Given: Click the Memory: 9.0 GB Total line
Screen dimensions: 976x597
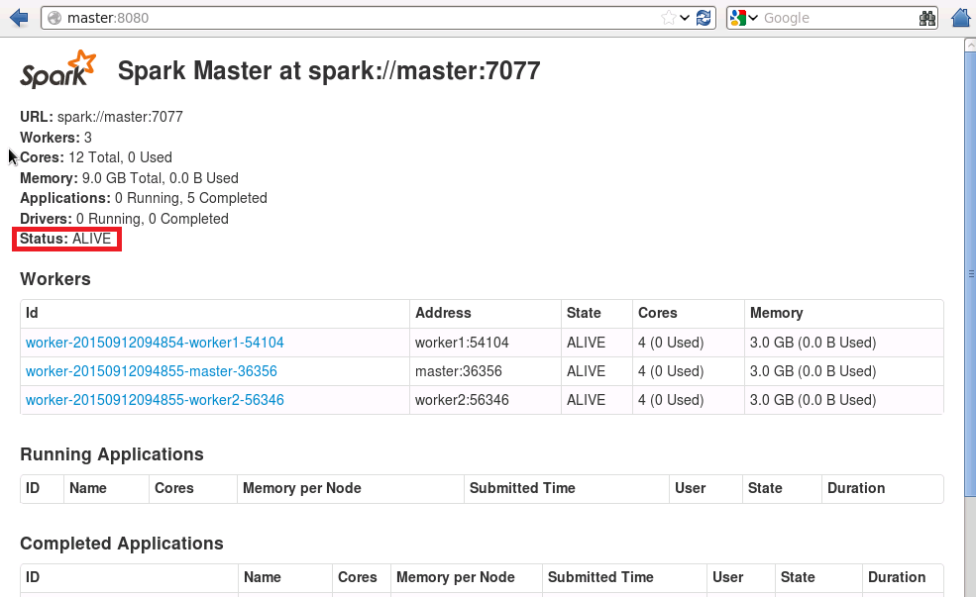Looking at the screenshot, I should coord(130,178).
